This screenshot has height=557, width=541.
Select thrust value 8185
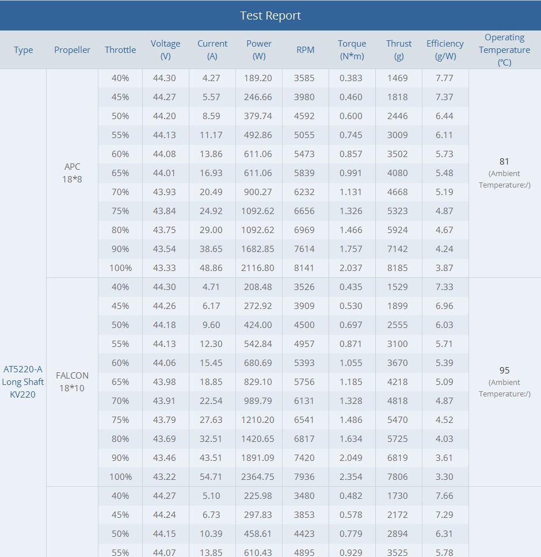398,268
